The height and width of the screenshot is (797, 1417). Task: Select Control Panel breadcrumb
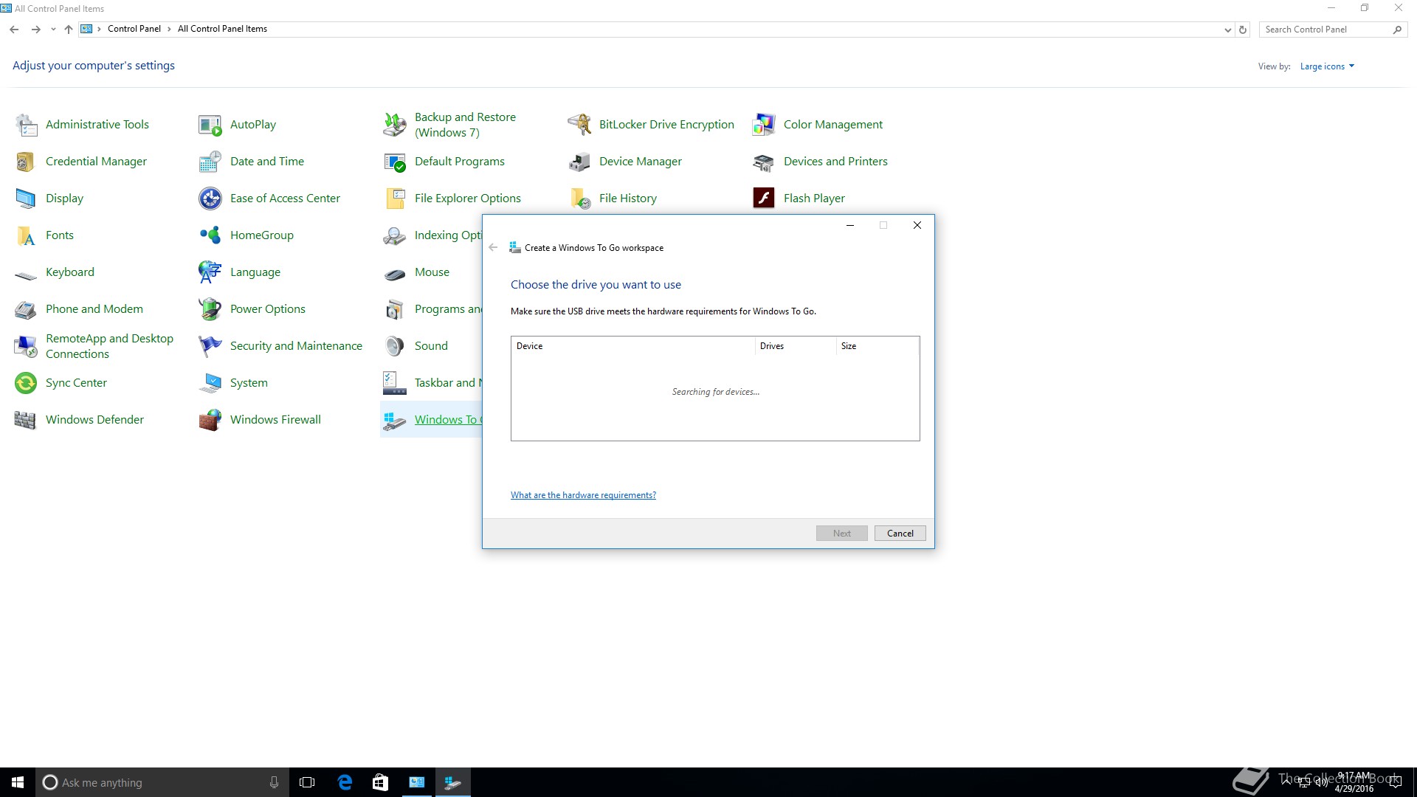pyautogui.click(x=134, y=29)
